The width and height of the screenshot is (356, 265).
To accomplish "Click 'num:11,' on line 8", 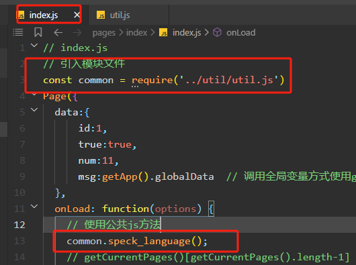I will 98,161.
